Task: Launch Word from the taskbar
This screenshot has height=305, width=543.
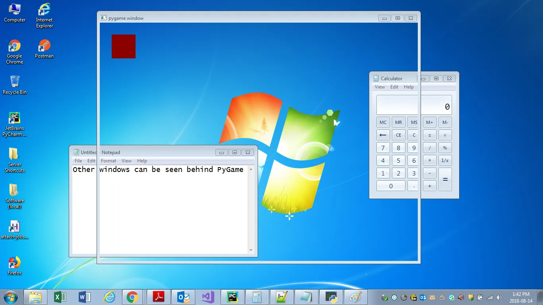Action: click(85, 297)
